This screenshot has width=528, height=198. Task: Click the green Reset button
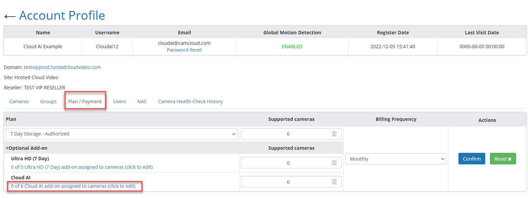pos(503,159)
